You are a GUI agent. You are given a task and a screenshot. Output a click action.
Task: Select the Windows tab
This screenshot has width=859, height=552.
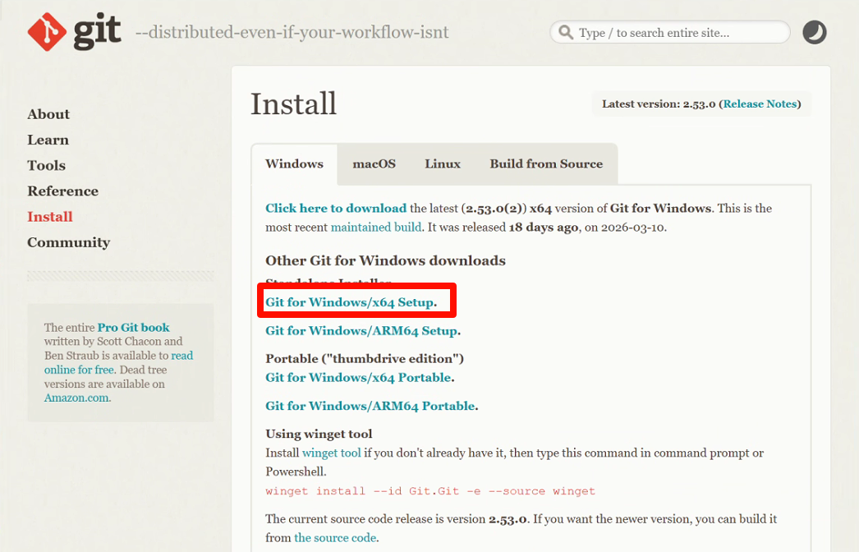pyautogui.click(x=294, y=164)
